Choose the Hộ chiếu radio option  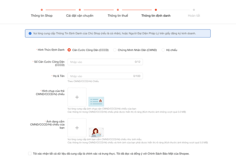pos(163,50)
